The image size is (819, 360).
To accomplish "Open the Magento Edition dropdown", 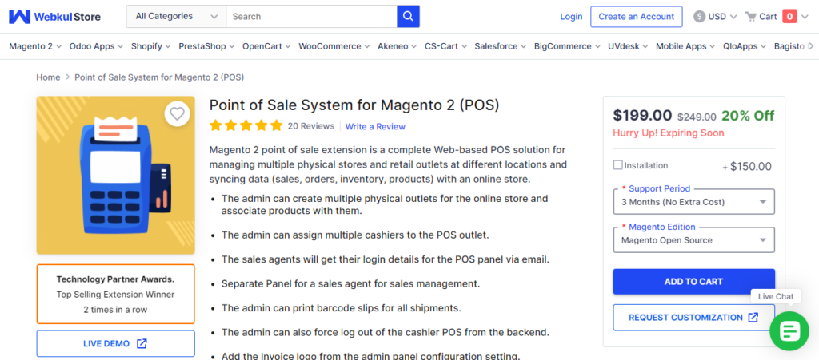I will [x=693, y=240].
